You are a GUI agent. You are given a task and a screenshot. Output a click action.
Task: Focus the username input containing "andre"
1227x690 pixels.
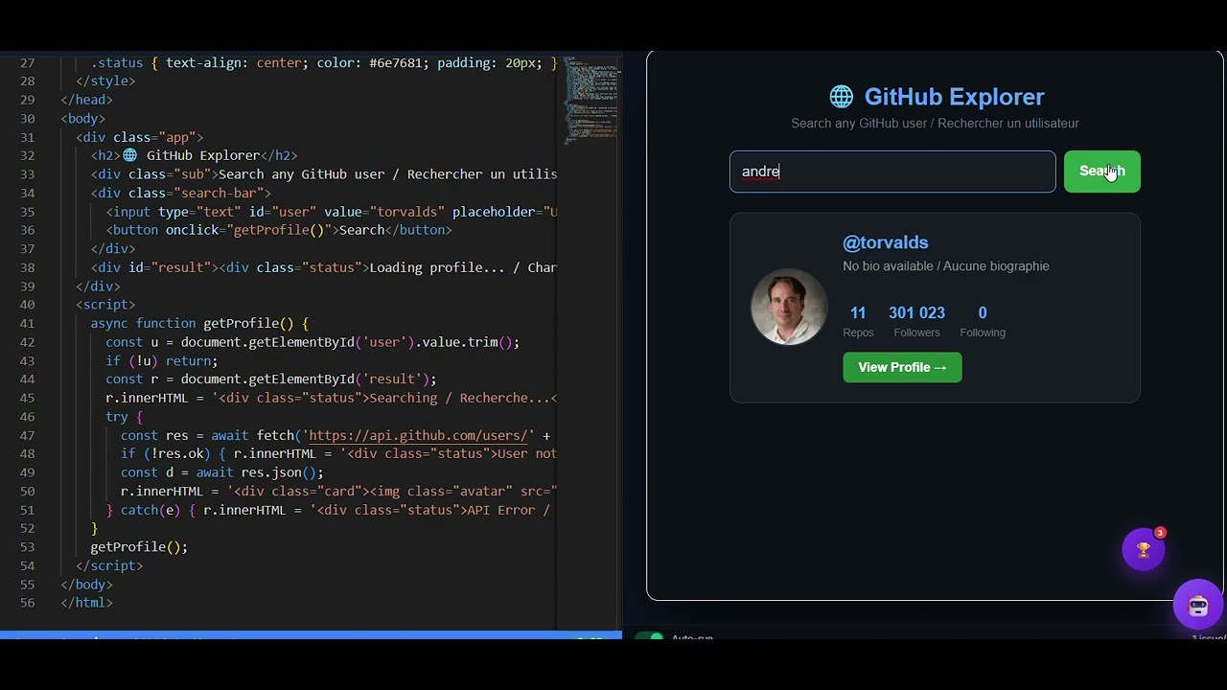[892, 172]
